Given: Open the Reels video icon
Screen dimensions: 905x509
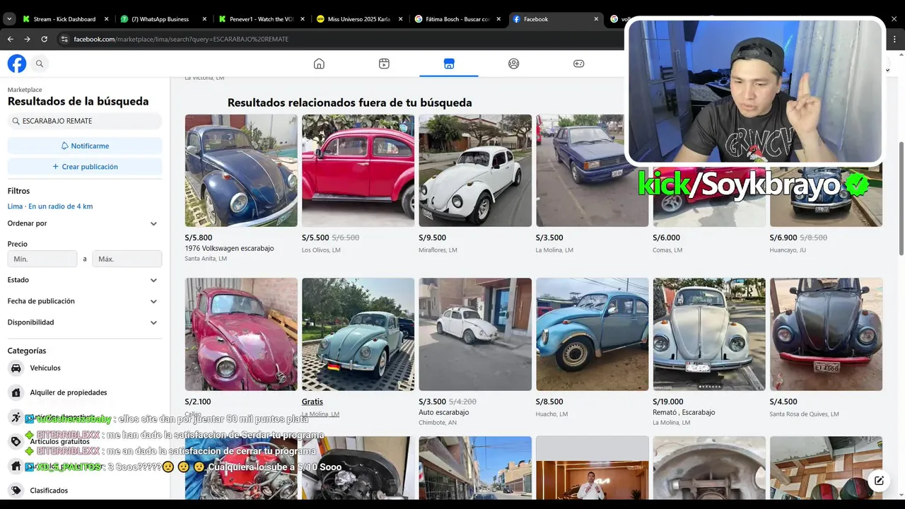Looking at the screenshot, I should (384, 64).
